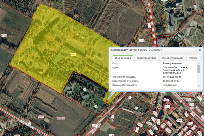Switch to the Характеристики tab
Viewport: 204px width, 136px height.
pyautogui.click(x=146, y=58)
